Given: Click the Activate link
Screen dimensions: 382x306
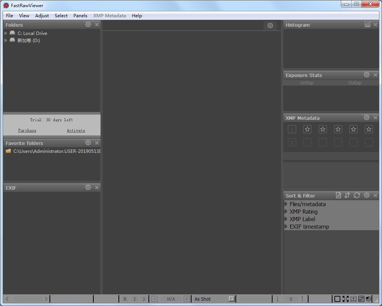Looking at the screenshot, I should point(76,130).
